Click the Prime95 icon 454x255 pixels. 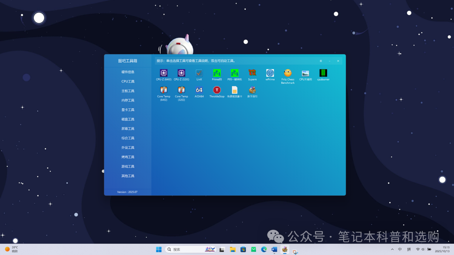point(217,73)
